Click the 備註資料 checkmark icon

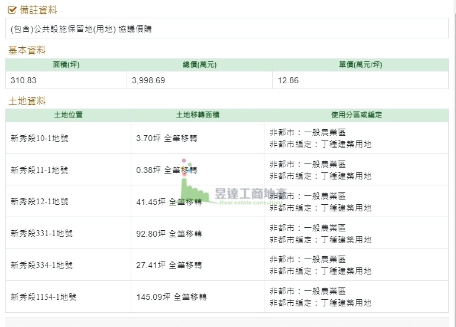point(12,10)
